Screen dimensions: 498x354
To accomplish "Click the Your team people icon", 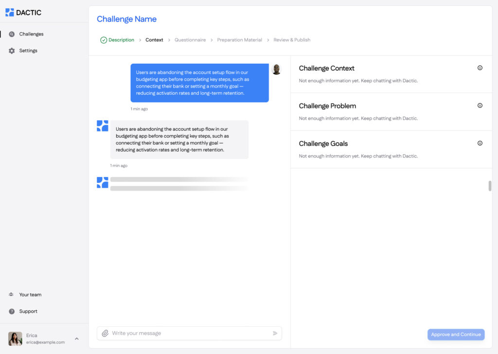I will [11, 295].
